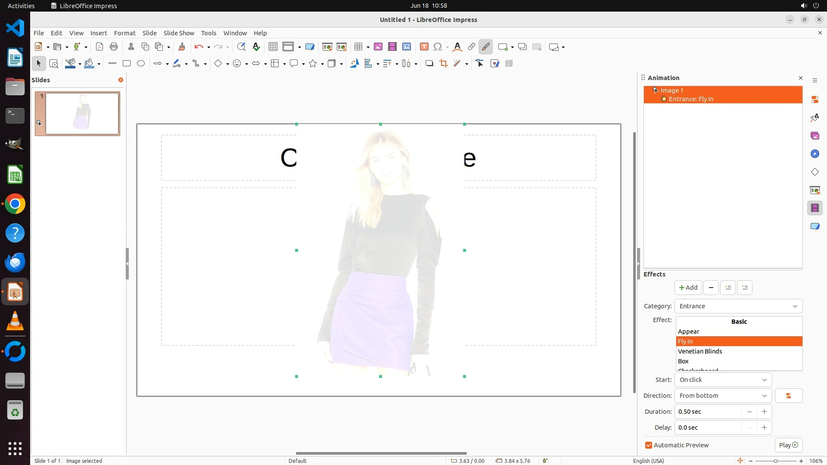Toggle the Highlighting color marker button
This screenshot has width=827, height=465.
pyautogui.click(x=485, y=47)
